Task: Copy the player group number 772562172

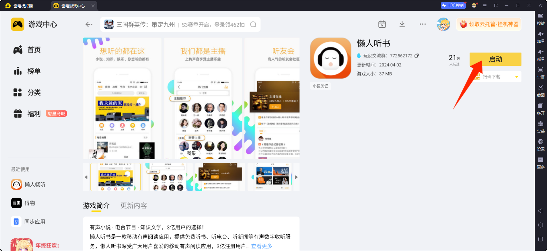Action: coord(417,56)
